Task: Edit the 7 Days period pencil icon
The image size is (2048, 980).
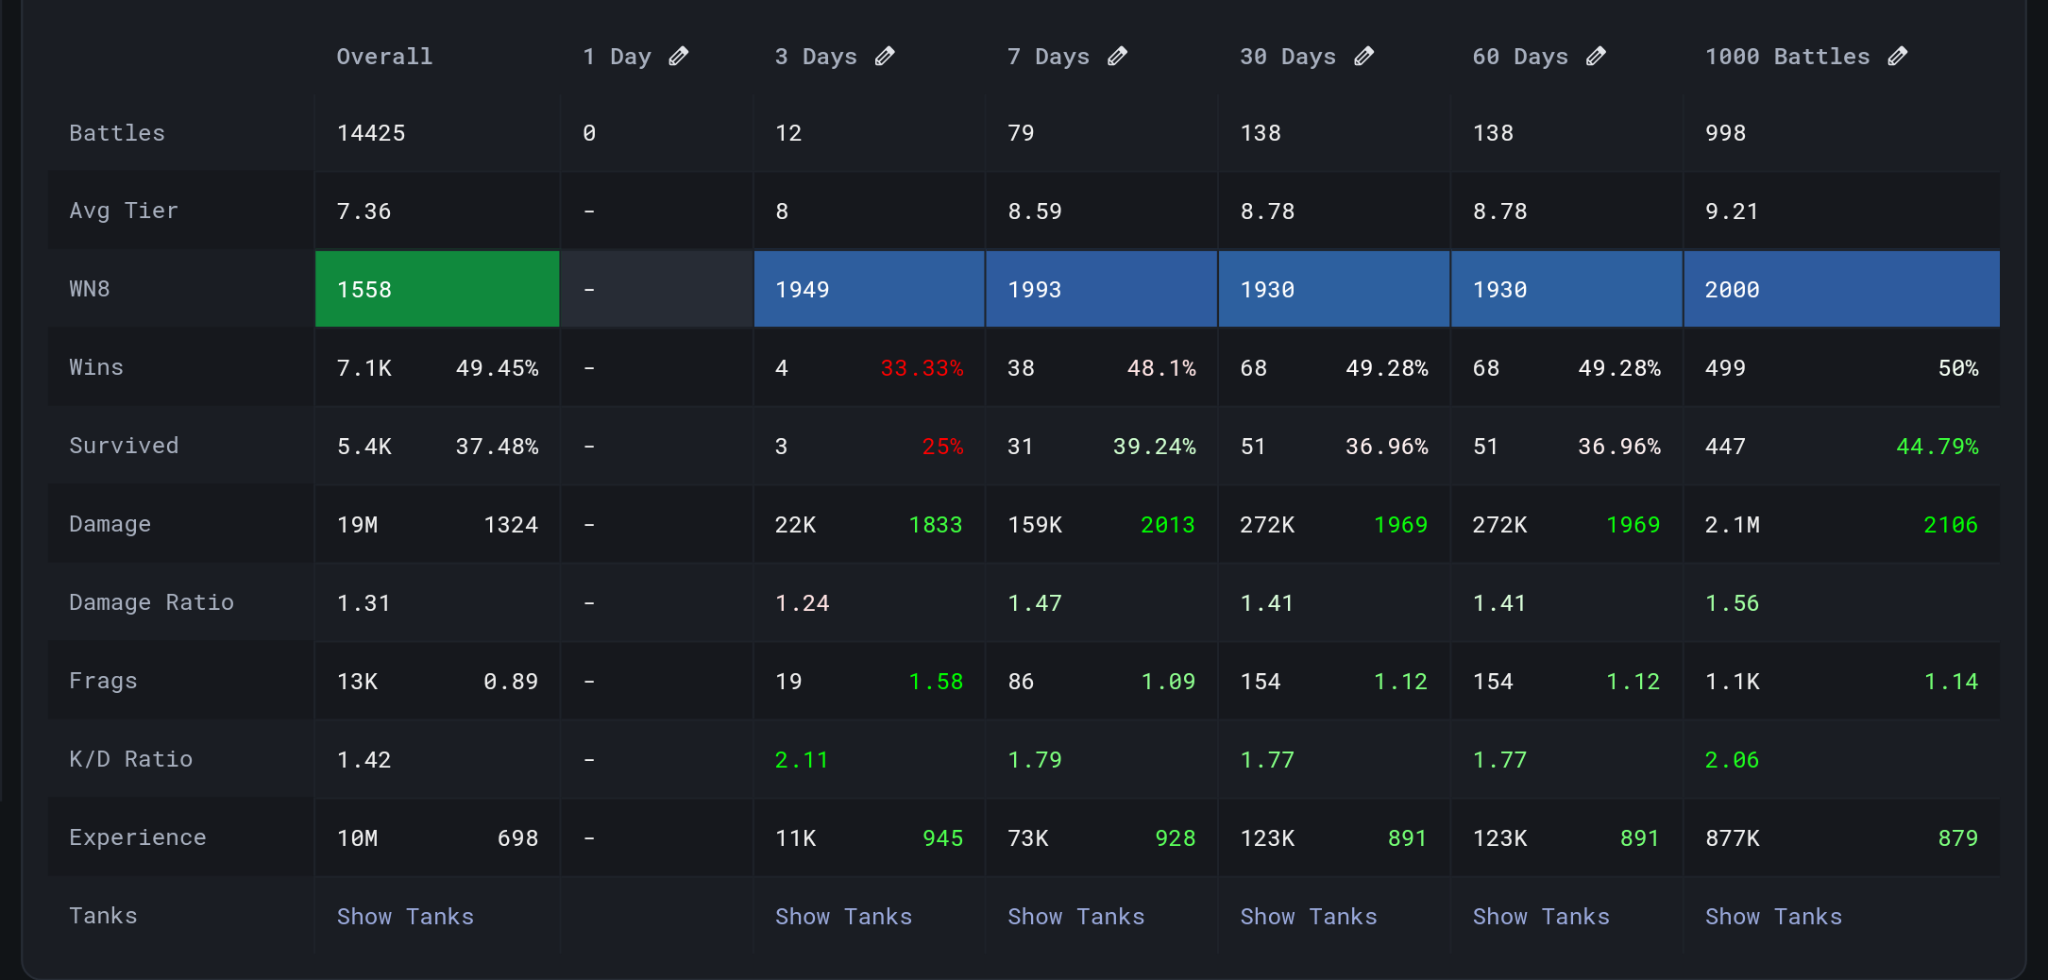Action: tap(1118, 57)
